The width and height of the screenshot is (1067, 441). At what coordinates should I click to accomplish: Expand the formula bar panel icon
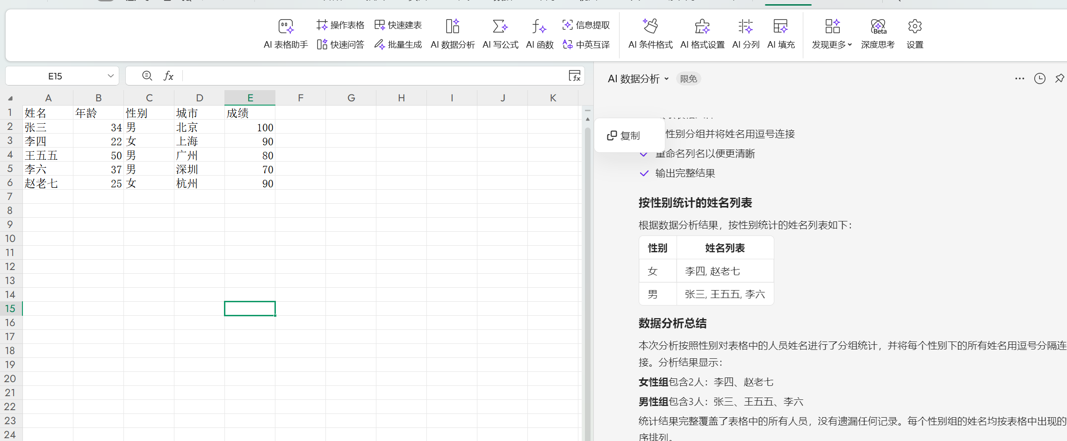(x=575, y=76)
